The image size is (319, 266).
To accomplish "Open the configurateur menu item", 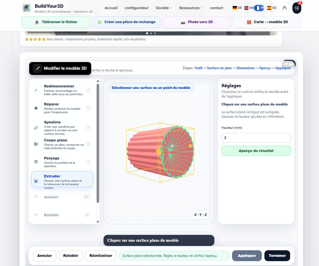I will [x=137, y=8].
